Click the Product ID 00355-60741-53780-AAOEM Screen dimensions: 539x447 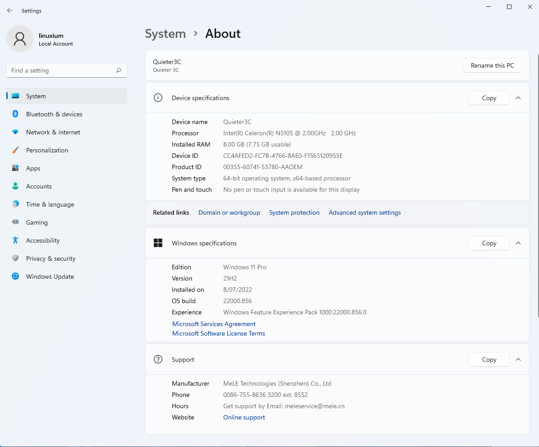tap(263, 167)
